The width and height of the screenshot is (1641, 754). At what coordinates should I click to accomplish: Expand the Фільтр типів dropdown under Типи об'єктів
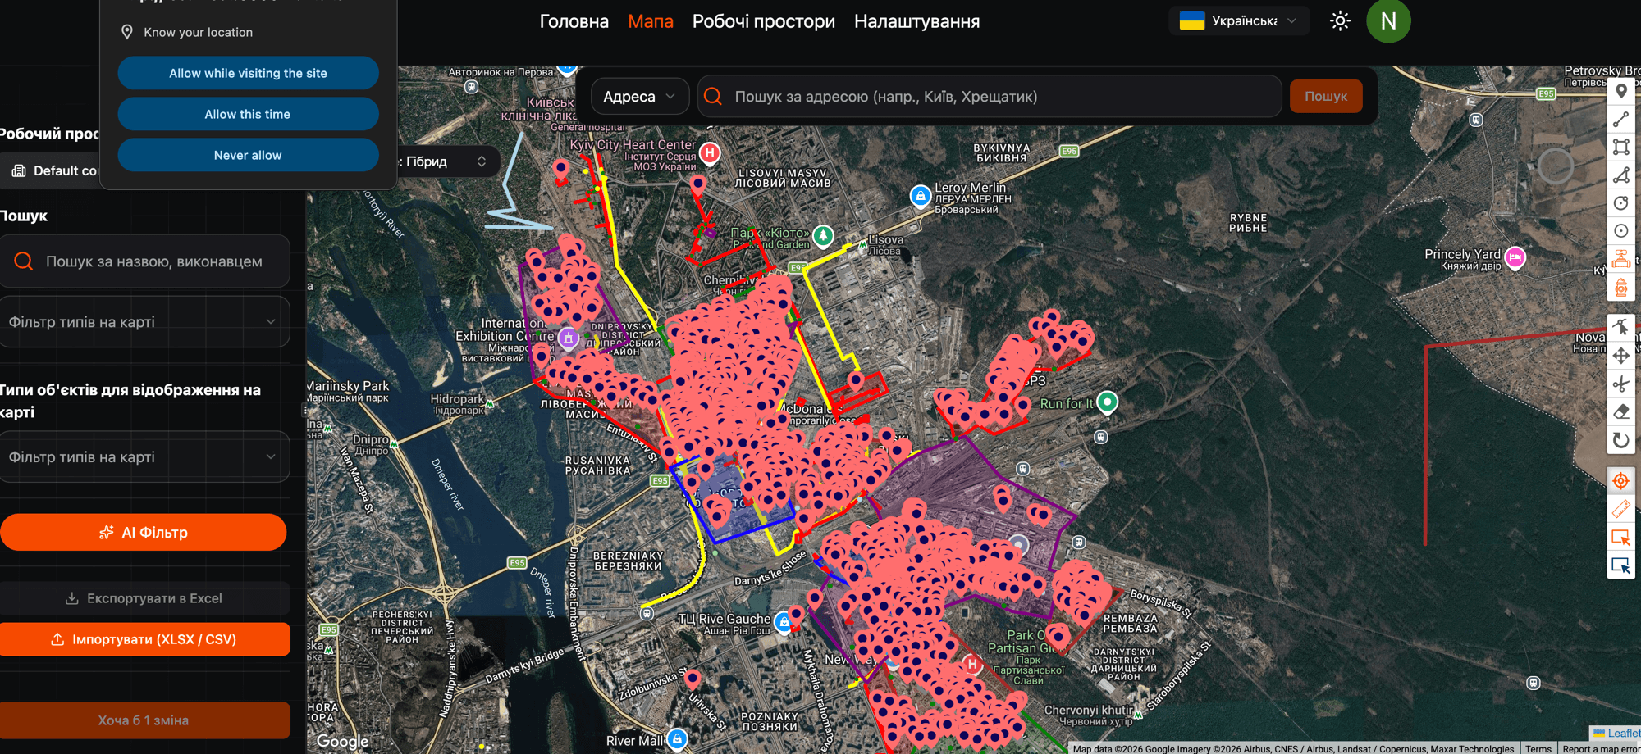click(x=144, y=457)
